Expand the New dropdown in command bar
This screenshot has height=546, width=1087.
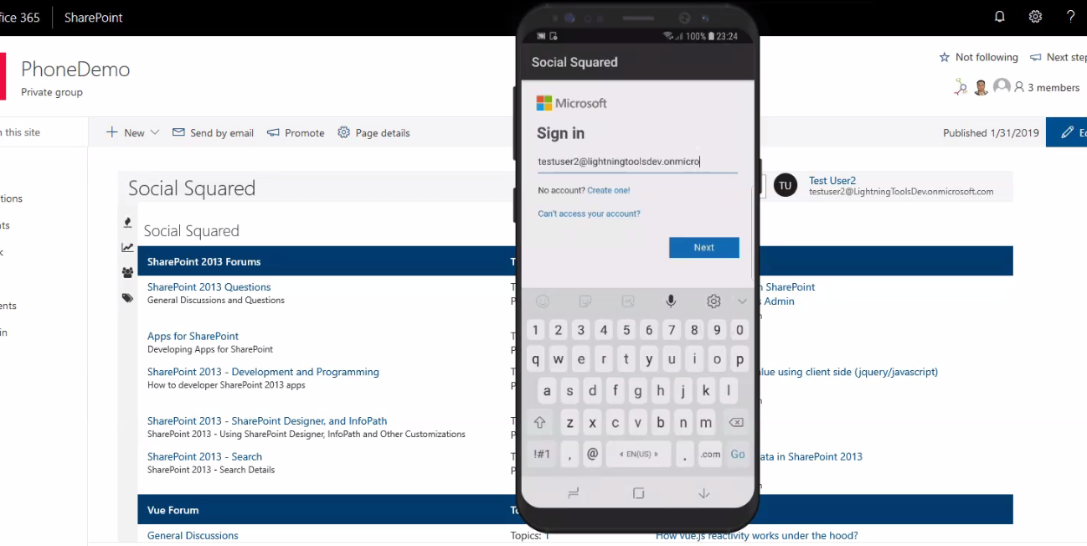[132, 132]
